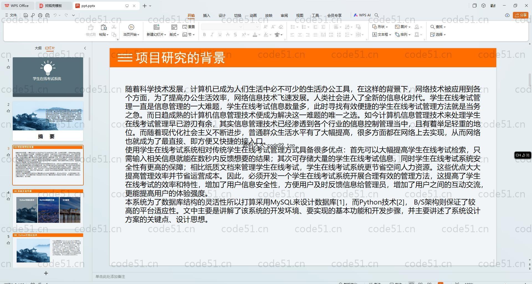Click the font color A swatch
The width and height of the screenshot is (532, 284).
(x=255, y=35)
